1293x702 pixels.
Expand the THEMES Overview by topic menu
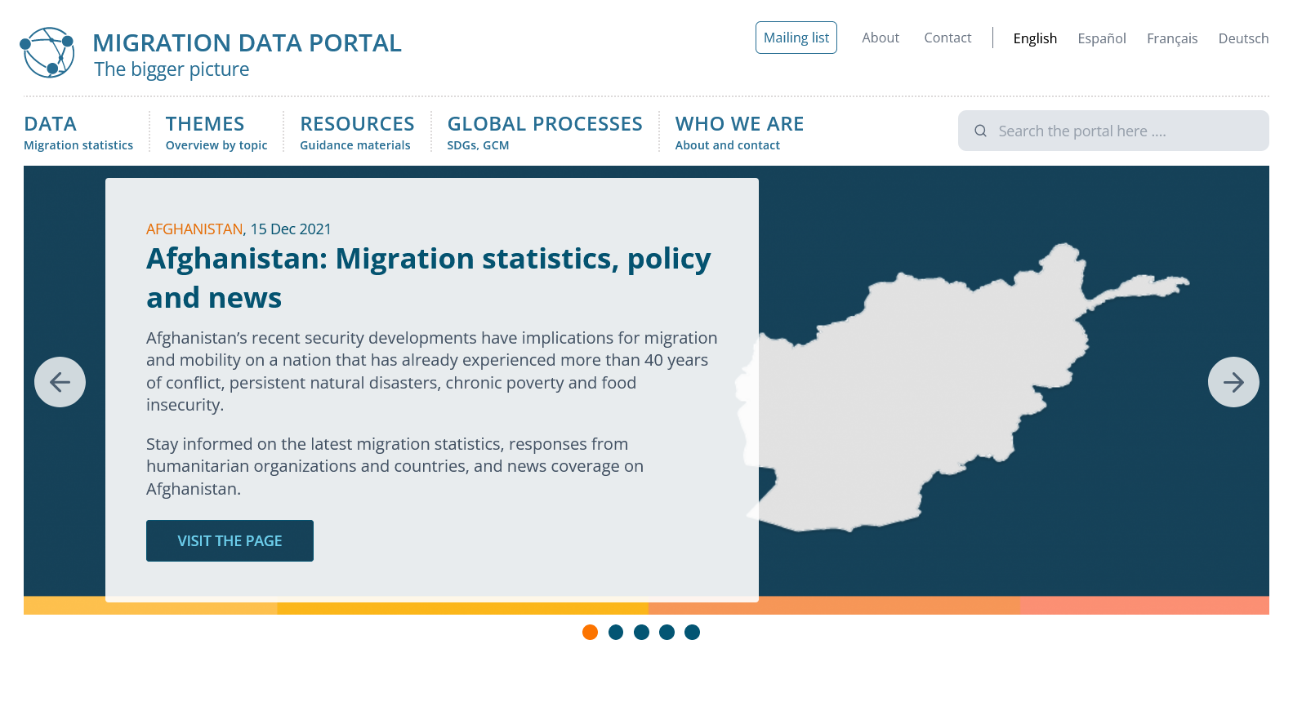click(x=216, y=132)
